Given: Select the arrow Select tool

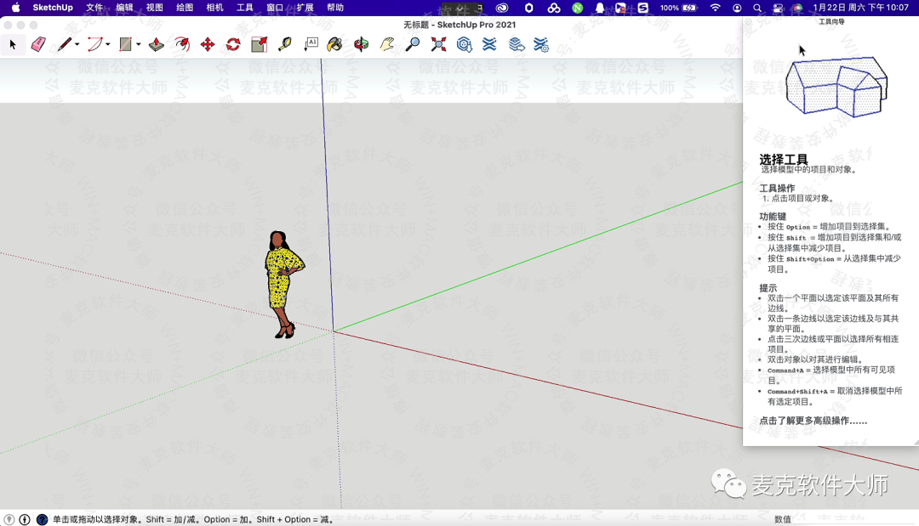Looking at the screenshot, I should (x=13, y=44).
